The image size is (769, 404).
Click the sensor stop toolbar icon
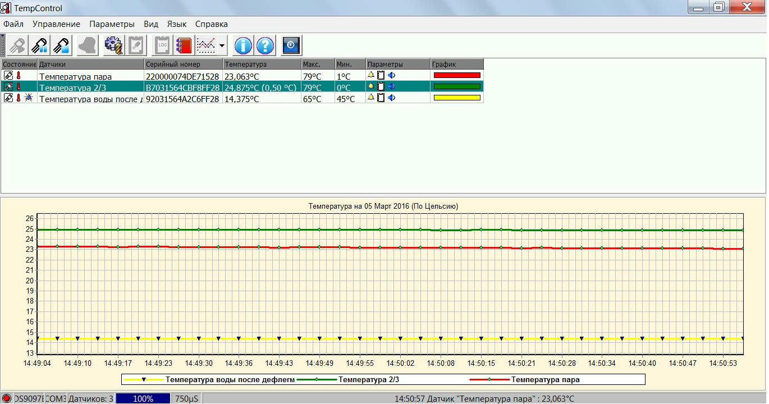[x=62, y=45]
